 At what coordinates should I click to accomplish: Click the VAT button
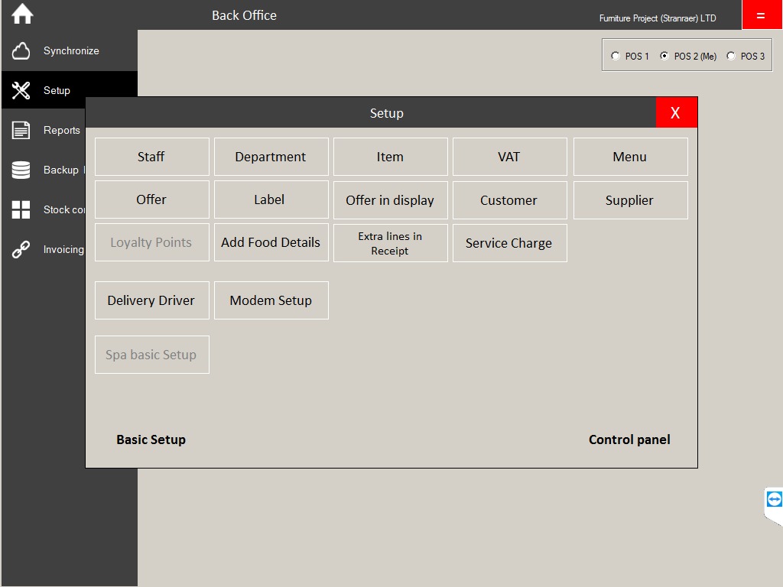(509, 157)
